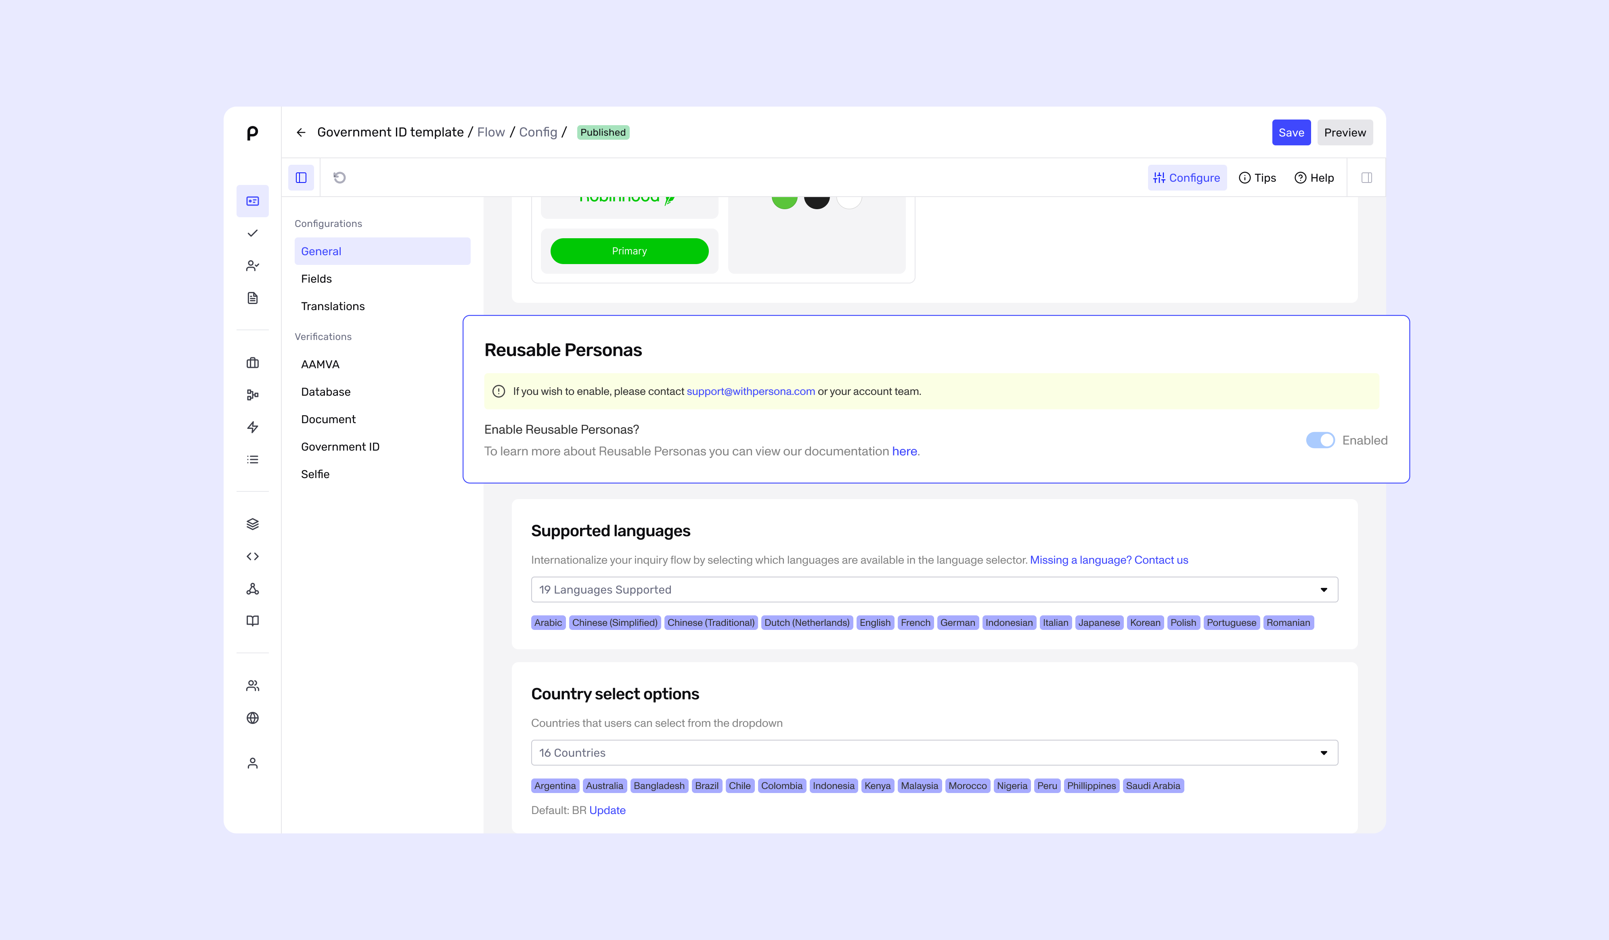Open the workflow nodes sidebar icon
This screenshot has height=940, width=1609.
click(252, 394)
